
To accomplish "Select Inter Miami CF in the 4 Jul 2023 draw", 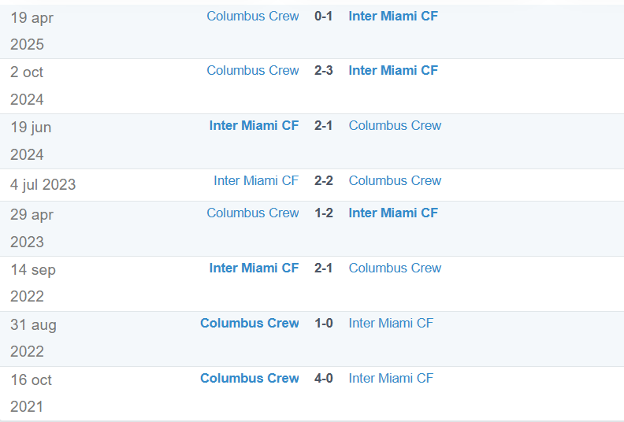I will [x=256, y=180].
